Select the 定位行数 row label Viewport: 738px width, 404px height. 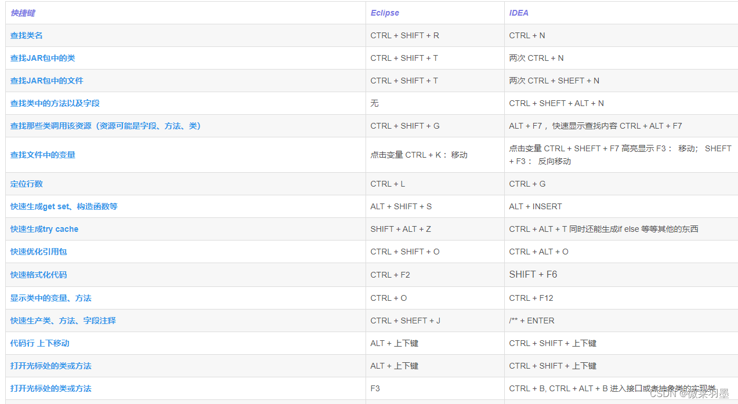tap(27, 184)
